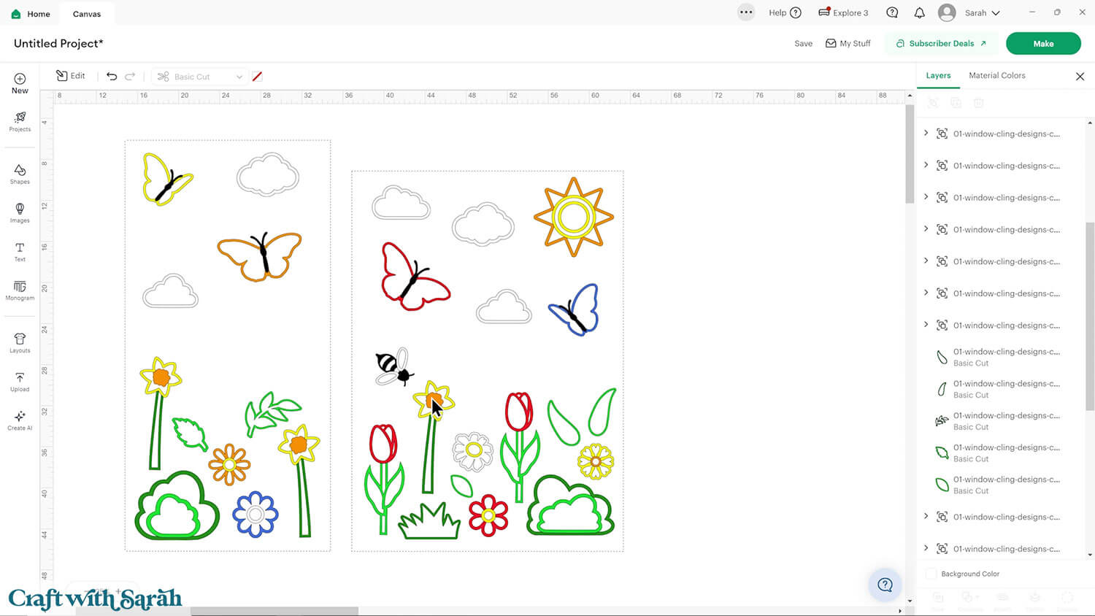1095x616 pixels.
Task: Open Create AI tool
Action: point(20,420)
